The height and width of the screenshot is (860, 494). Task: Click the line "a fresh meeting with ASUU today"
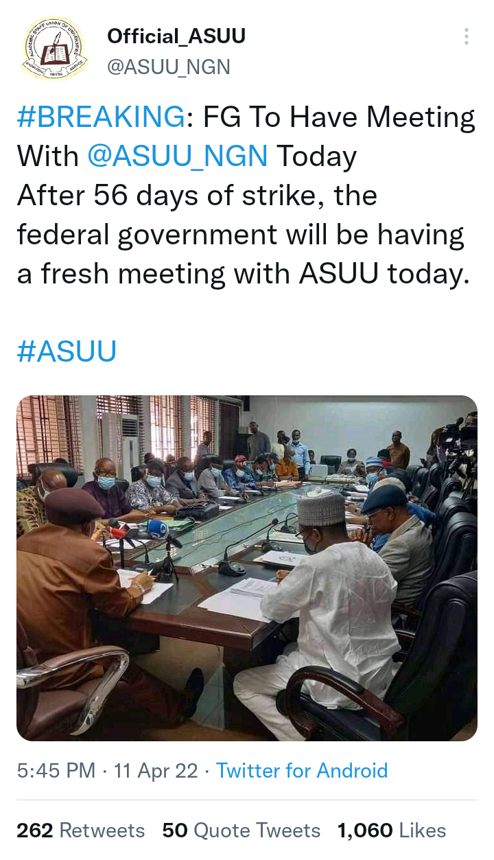243,274
